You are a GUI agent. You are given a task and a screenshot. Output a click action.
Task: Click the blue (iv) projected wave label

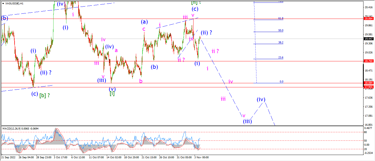261,99
